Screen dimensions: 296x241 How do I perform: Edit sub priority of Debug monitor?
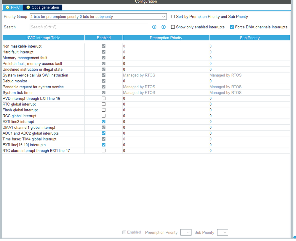(249, 81)
